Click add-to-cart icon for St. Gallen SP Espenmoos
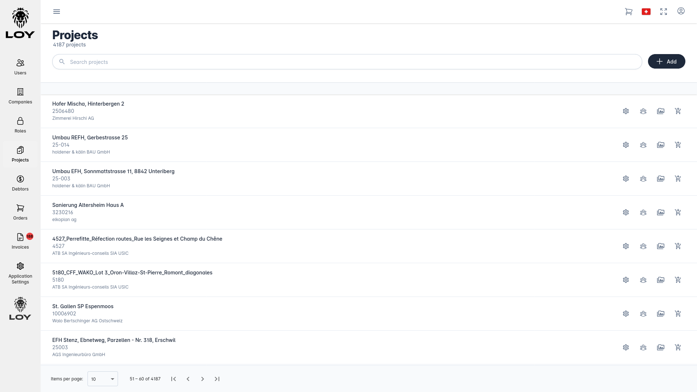 point(678,314)
